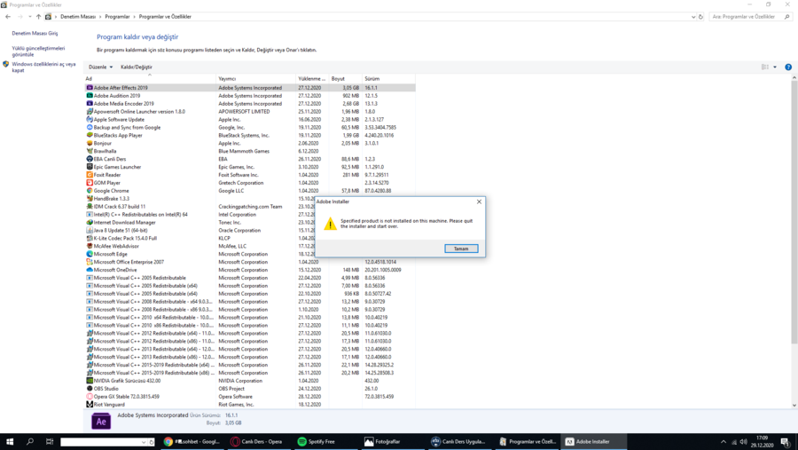Open Windows özelliklerini aç veya kapat link
This screenshot has width=798, height=450.
click(x=43, y=67)
